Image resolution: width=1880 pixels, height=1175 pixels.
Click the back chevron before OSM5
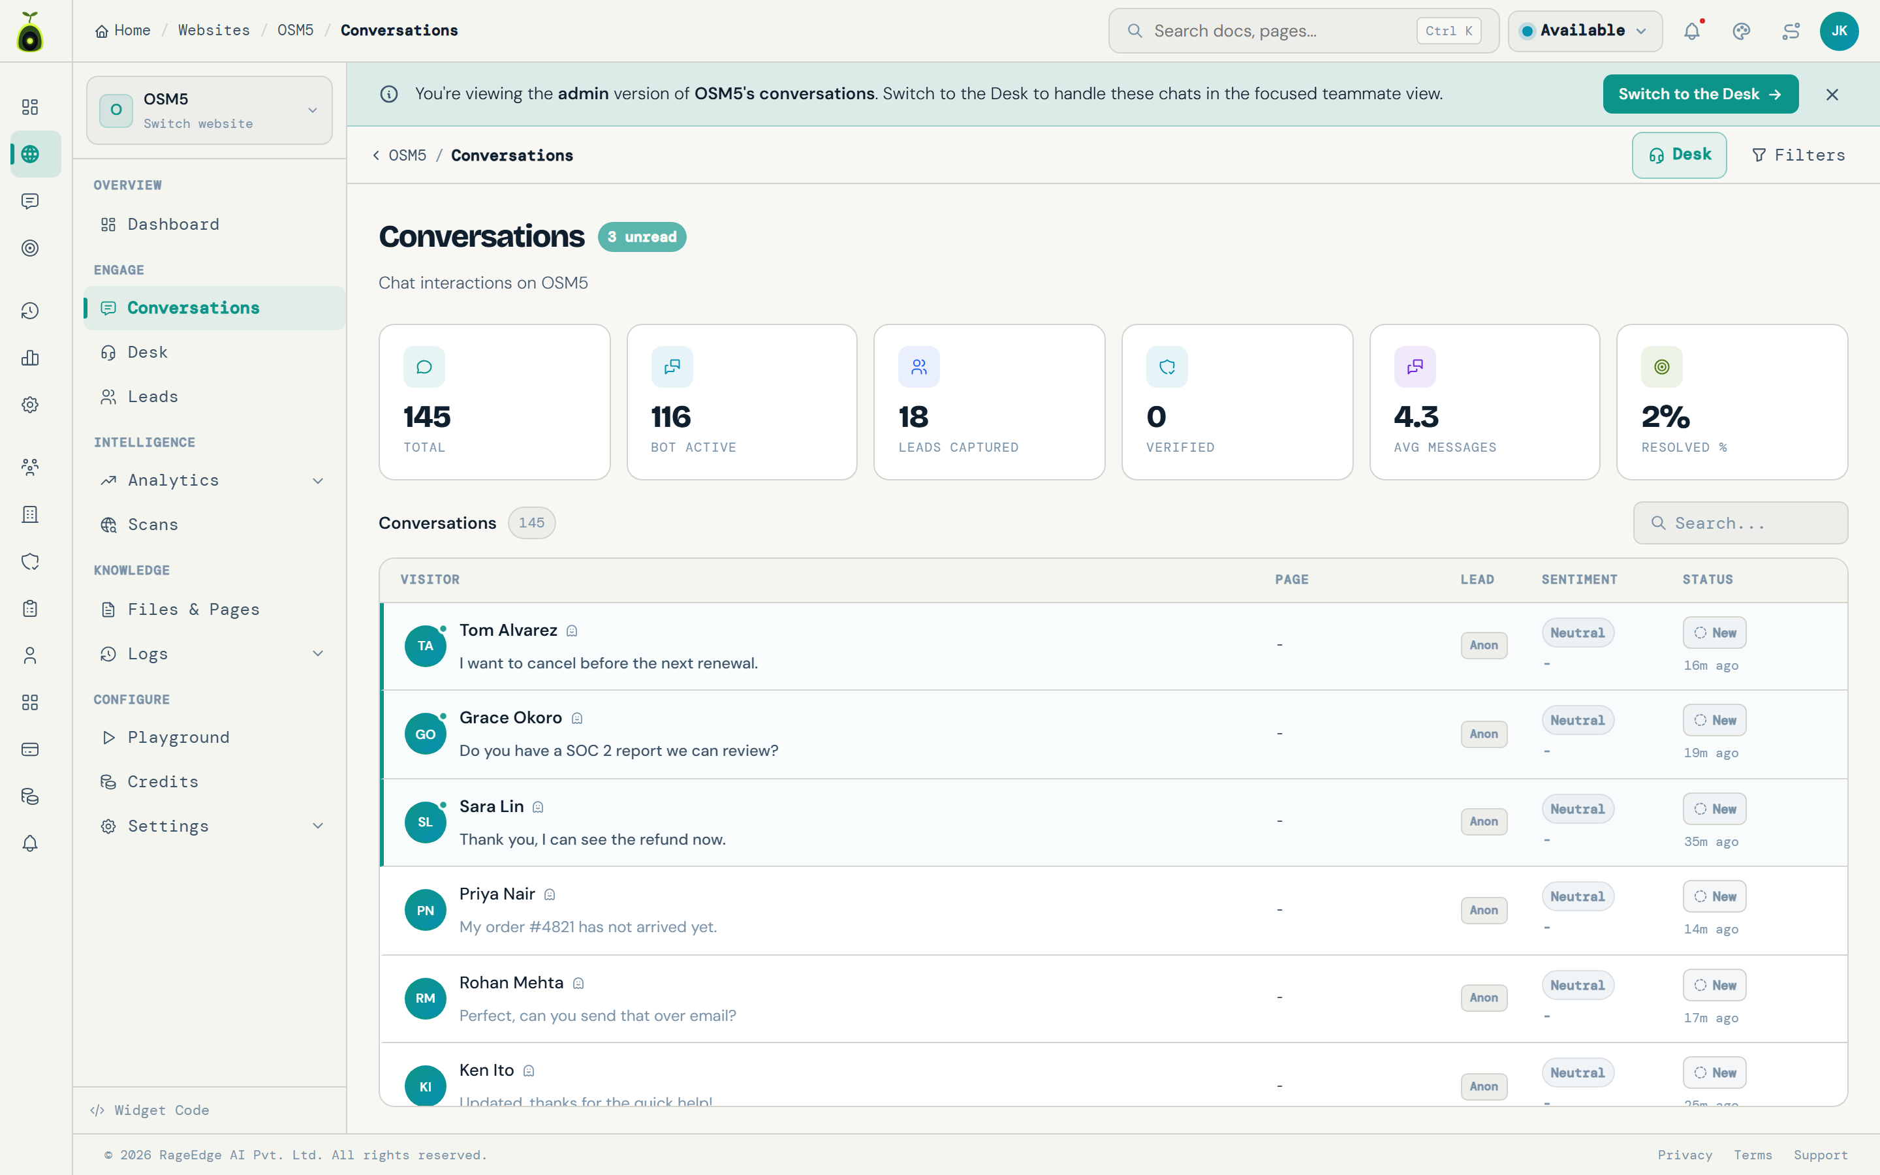(376, 155)
